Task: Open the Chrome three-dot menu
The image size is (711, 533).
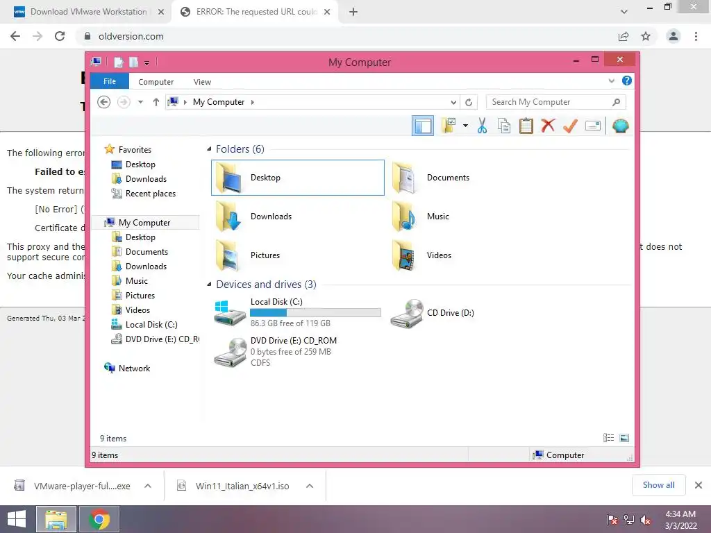Action: [x=696, y=36]
